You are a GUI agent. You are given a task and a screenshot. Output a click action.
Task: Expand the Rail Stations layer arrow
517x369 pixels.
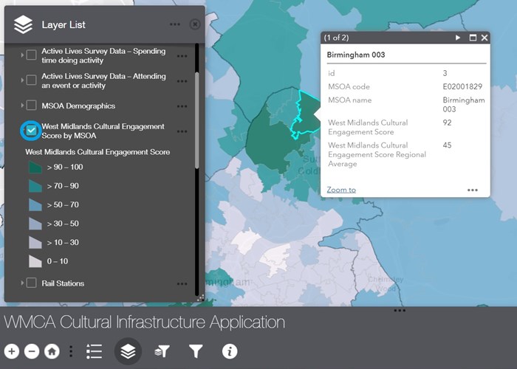pyautogui.click(x=22, y=283)
